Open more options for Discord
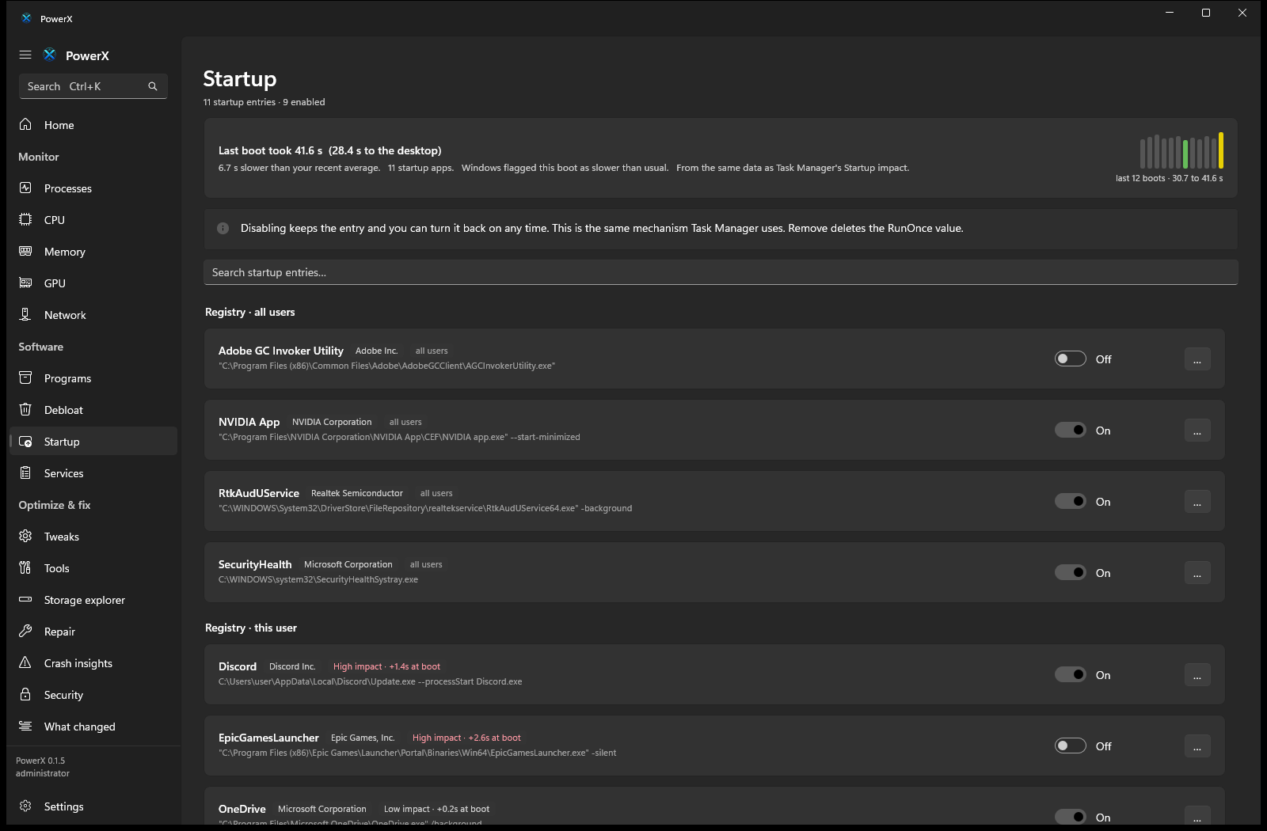 (x=1197, y=675)
